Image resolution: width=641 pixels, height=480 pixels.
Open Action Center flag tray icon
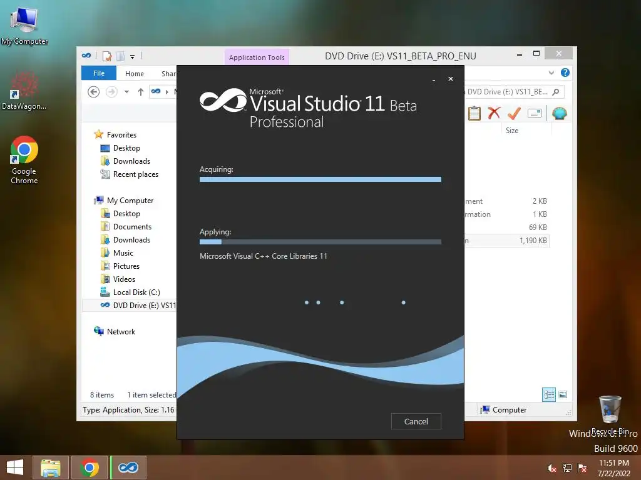click(x=582, y=468)
